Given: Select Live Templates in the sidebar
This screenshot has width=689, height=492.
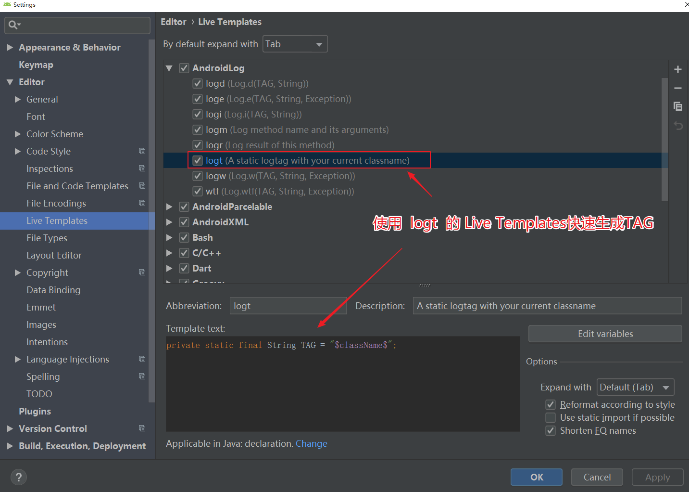Looking at the screenshot, I should 57,220.
